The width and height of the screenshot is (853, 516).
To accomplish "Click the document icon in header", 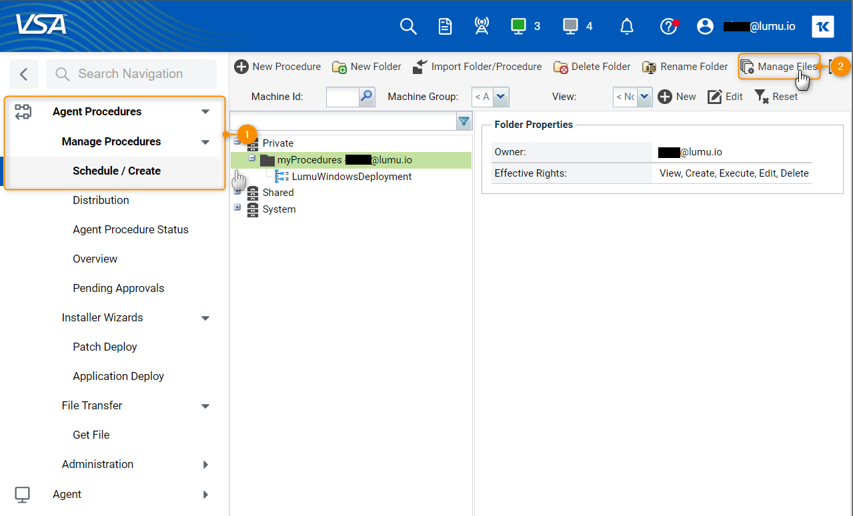I will coord(445,26).
